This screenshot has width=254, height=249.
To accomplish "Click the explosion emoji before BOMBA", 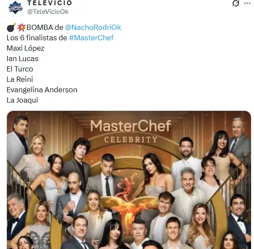I will coord(21,27).
